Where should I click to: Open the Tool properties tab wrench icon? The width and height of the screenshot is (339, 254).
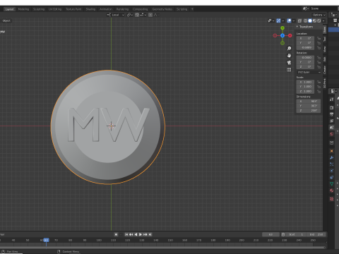tap(331, 99)
